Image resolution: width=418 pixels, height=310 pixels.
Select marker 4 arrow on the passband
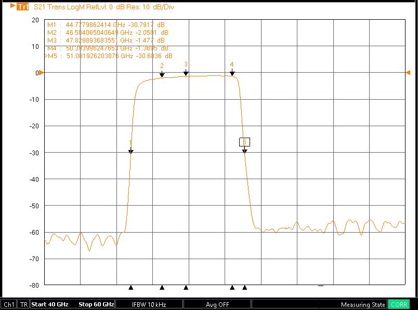pos(232,73)
